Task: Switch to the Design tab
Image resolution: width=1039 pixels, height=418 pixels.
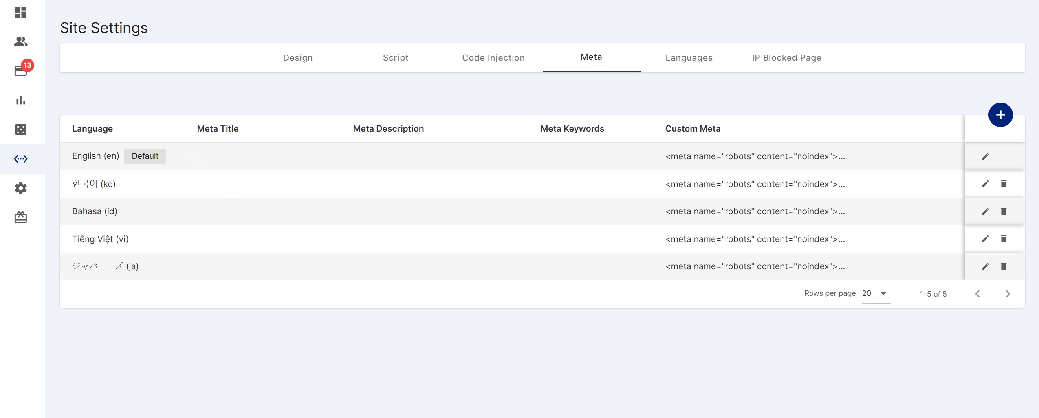Action: coord(298,58)
